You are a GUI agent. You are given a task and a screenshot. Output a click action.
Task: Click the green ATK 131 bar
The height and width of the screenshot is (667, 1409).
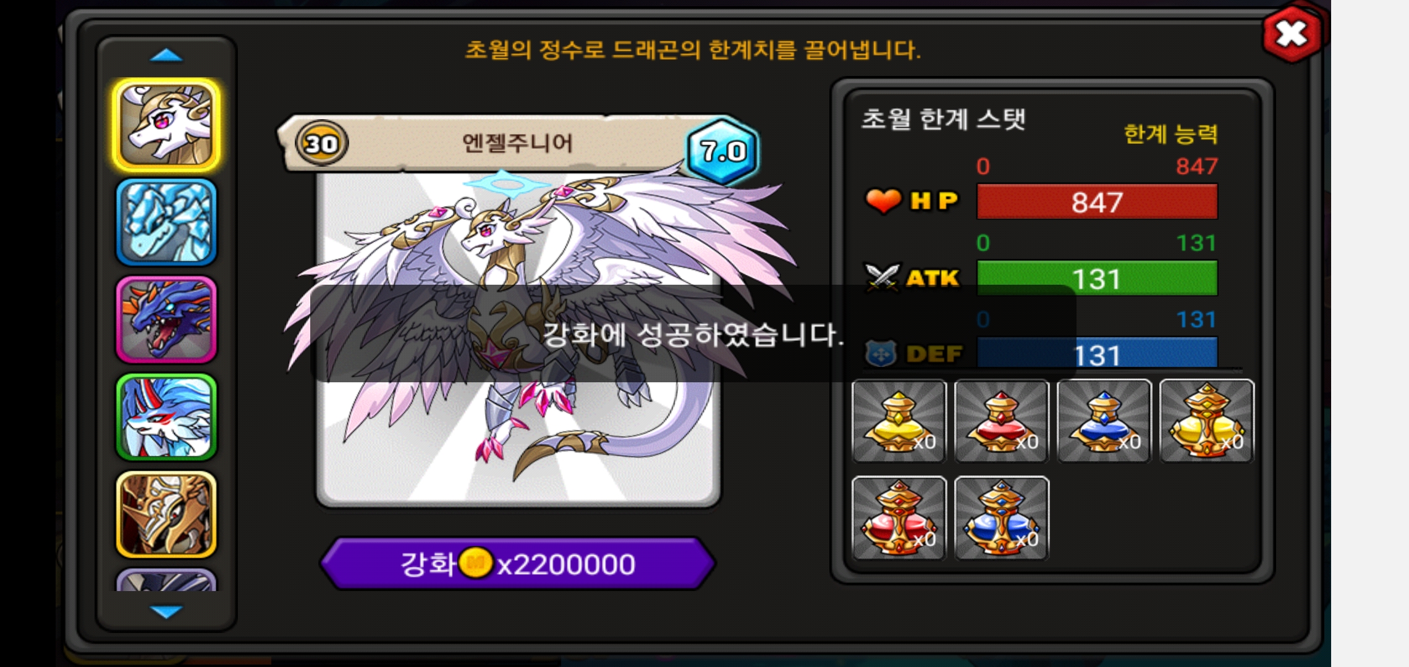click(1097, 278)
